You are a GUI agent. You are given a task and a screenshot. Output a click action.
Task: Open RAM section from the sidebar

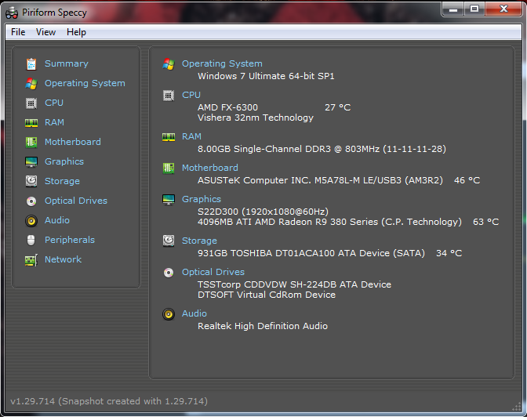coord(54,122)
